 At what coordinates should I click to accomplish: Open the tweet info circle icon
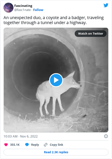(106, 136)
